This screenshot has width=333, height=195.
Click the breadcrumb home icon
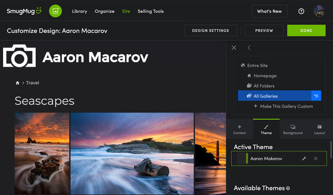point(17,83)
